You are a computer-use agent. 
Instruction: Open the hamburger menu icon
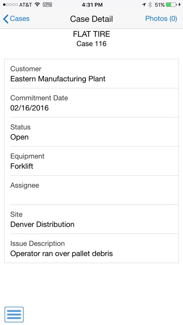coord(14,314)
